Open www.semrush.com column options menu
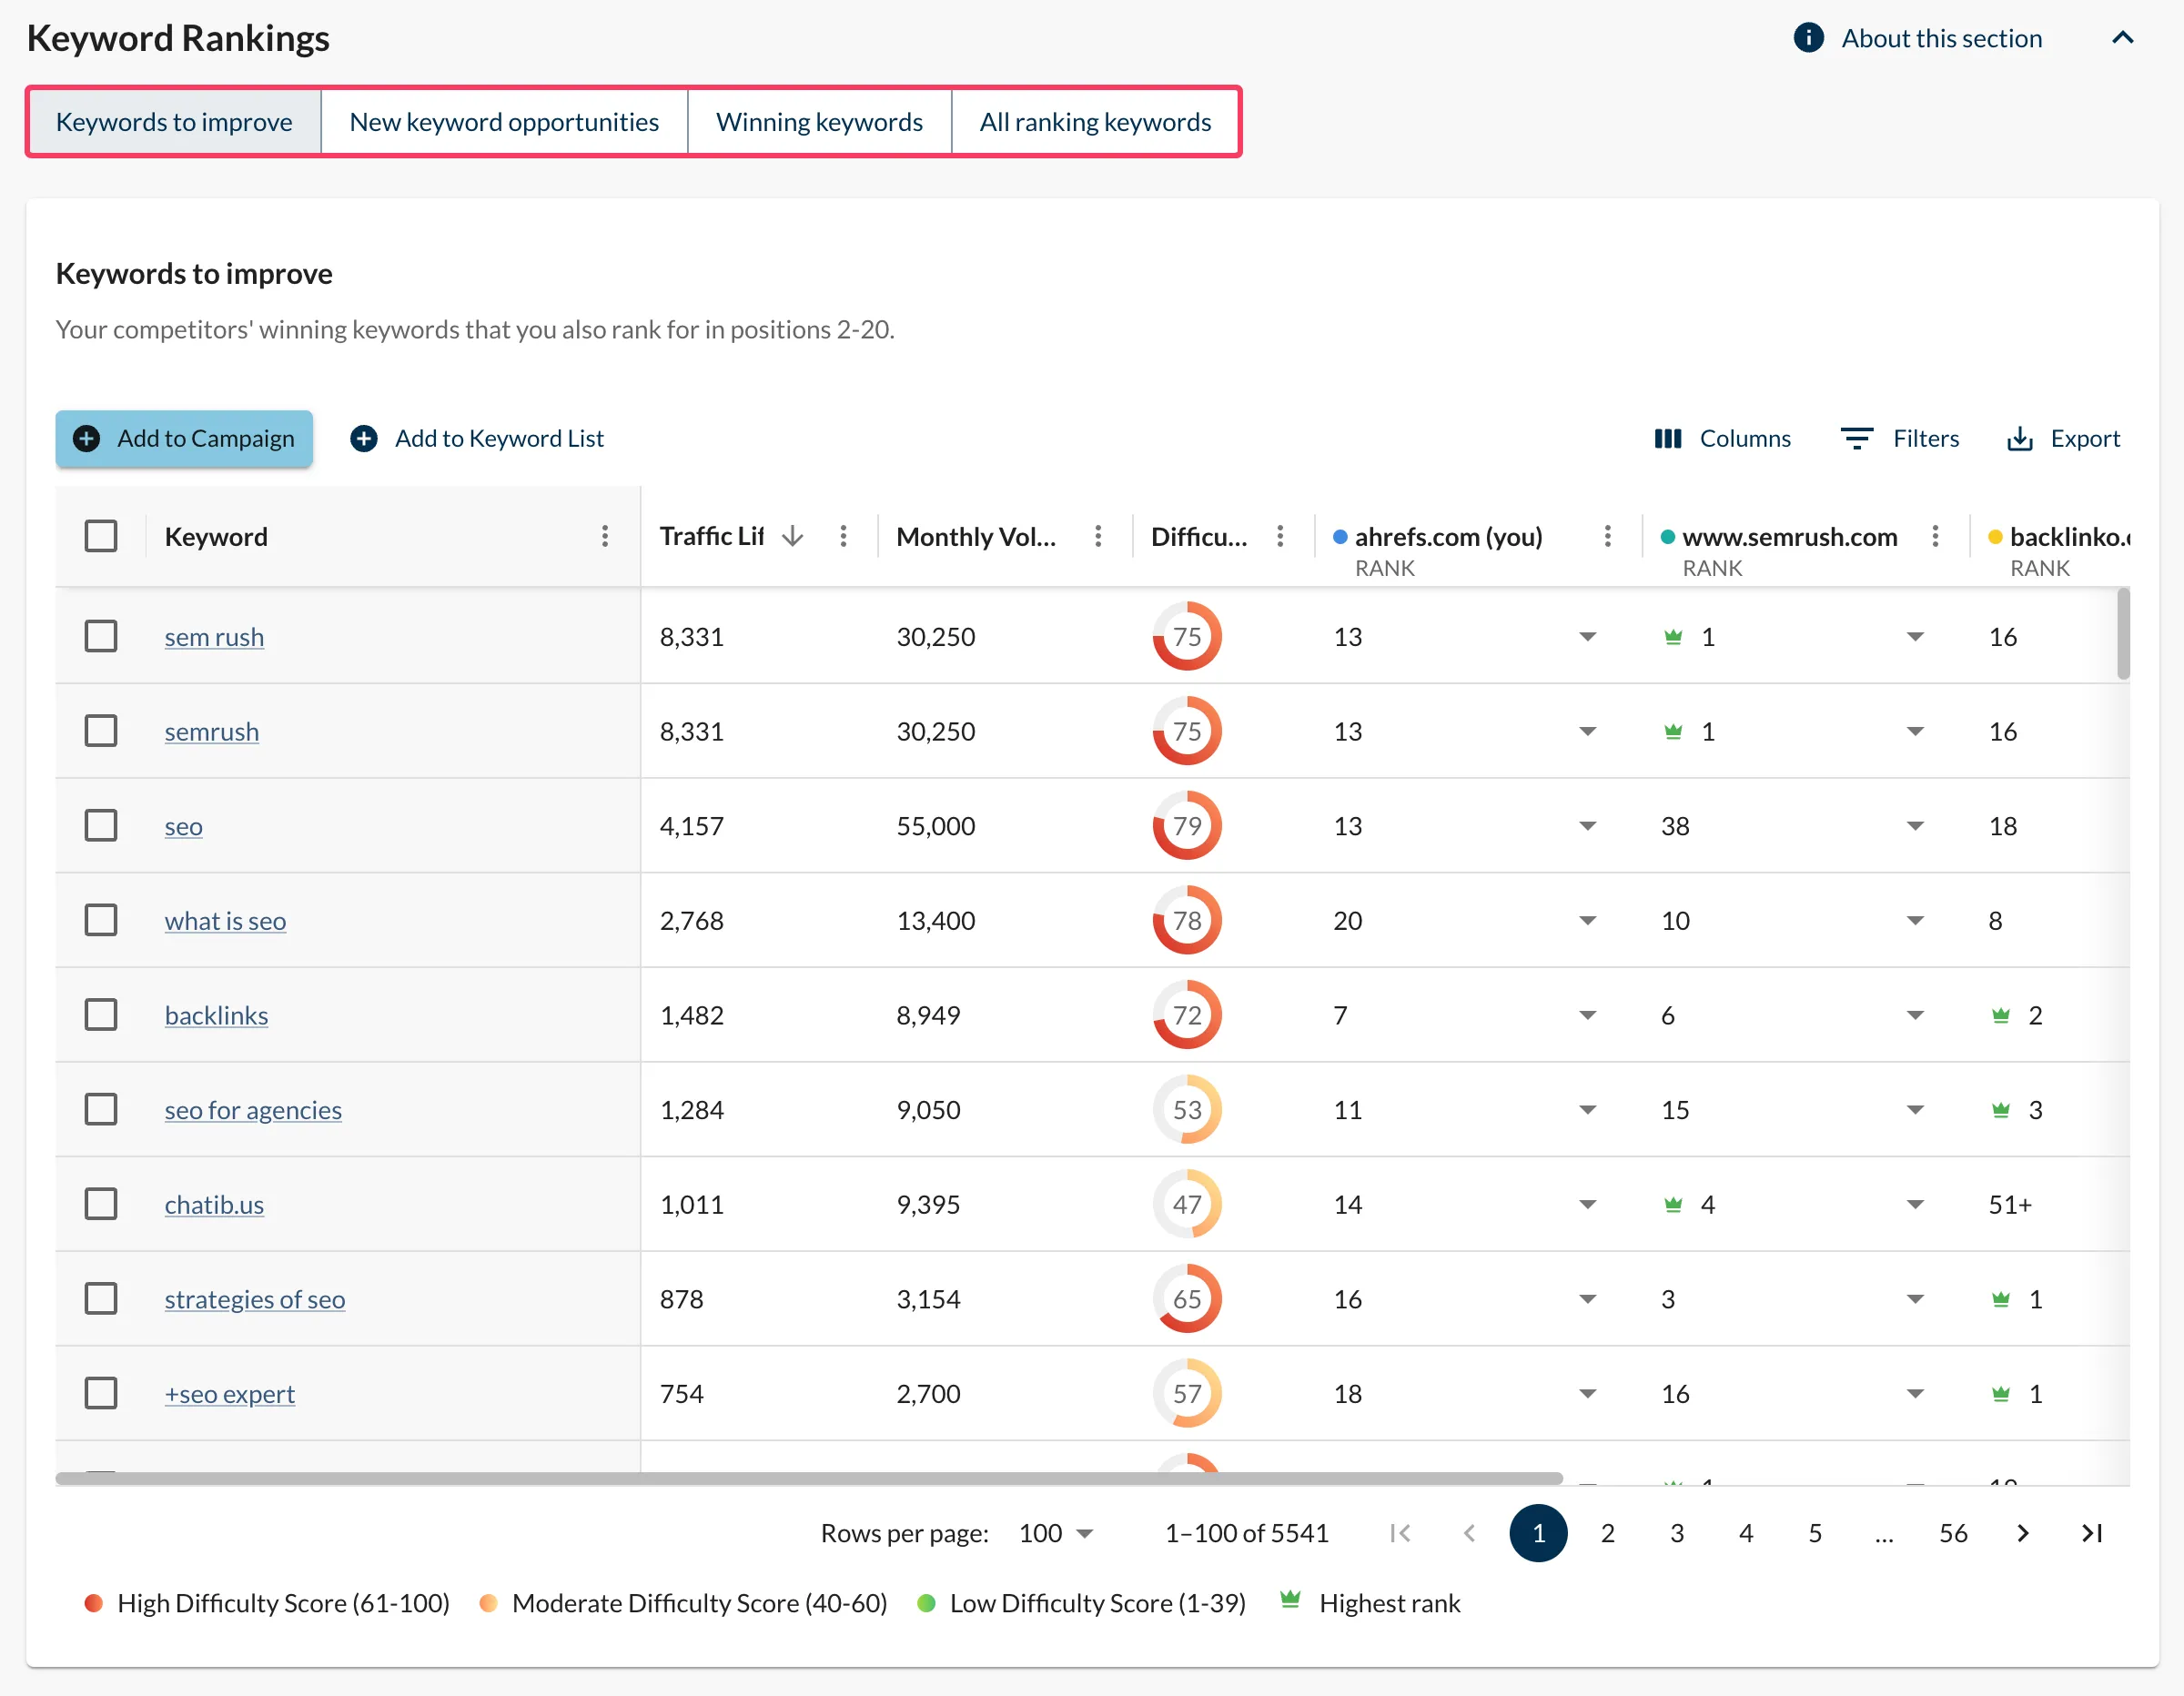Viewport: 2184px width, 1696px height. point(1935,536)
